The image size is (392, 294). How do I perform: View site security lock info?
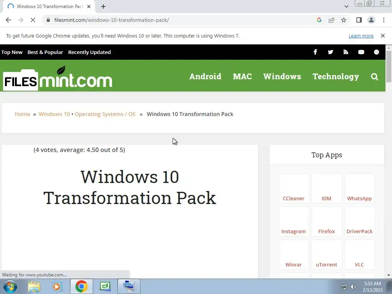pos(48,20)
